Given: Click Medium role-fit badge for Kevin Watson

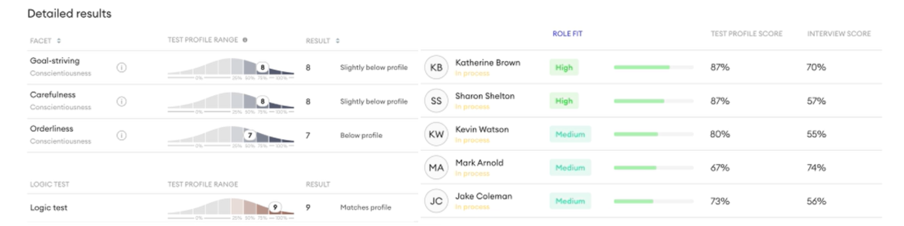Looking at the screenshot, I should (x=570, y=134).
